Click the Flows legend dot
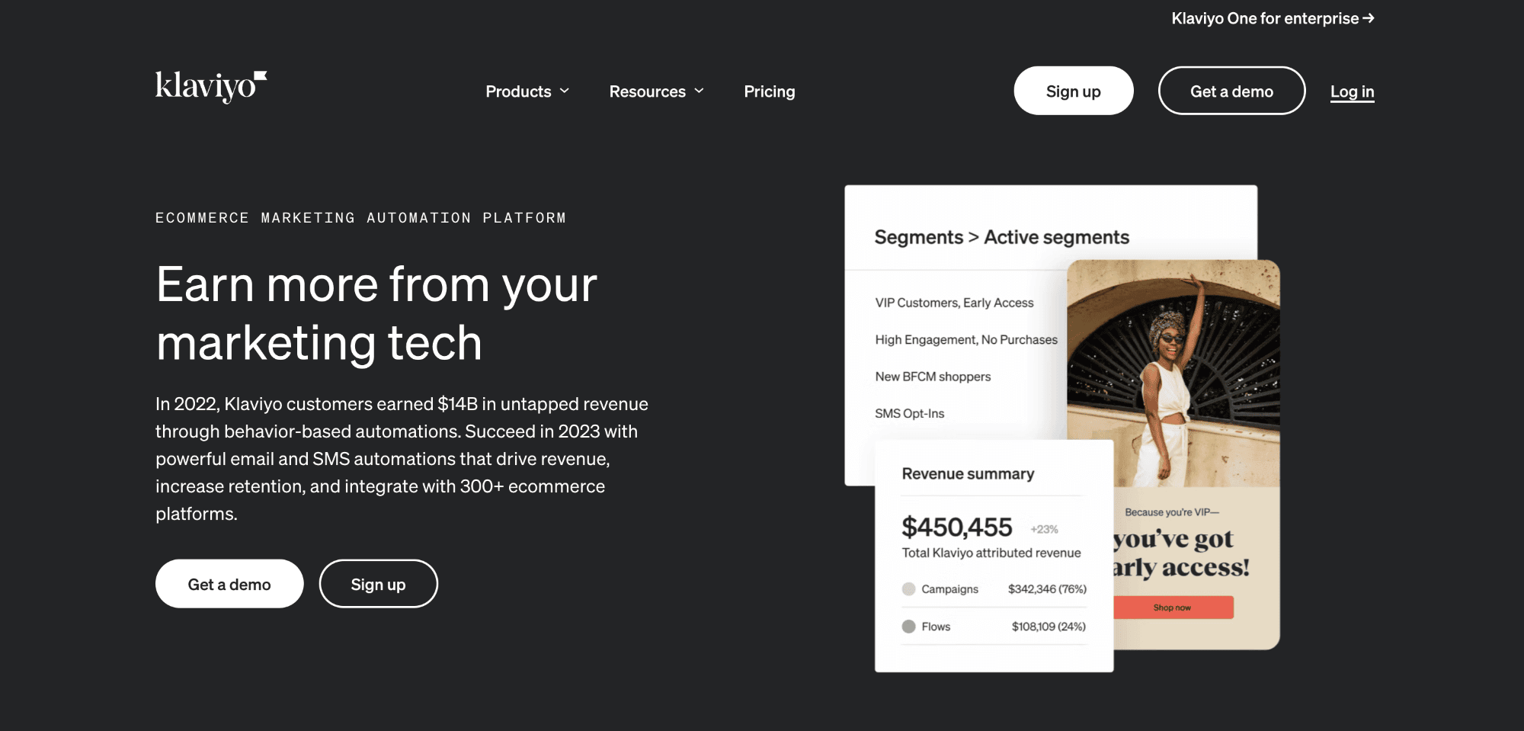The width and height of the screenshot is (1524, 731). point(908,627)
